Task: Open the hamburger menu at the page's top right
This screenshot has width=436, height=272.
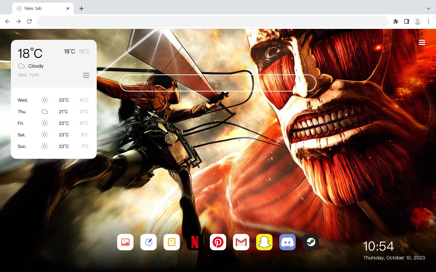Action: 422,42
